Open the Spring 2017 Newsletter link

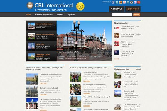(131, 35)
